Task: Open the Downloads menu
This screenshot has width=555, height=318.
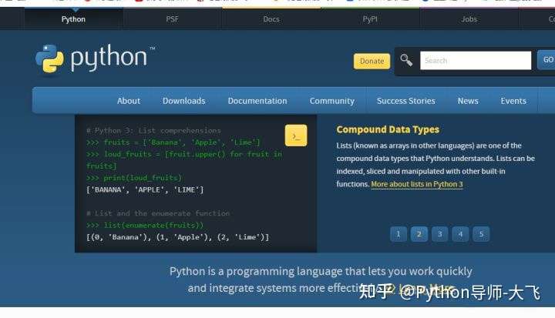Action: (x=183, y=101)
